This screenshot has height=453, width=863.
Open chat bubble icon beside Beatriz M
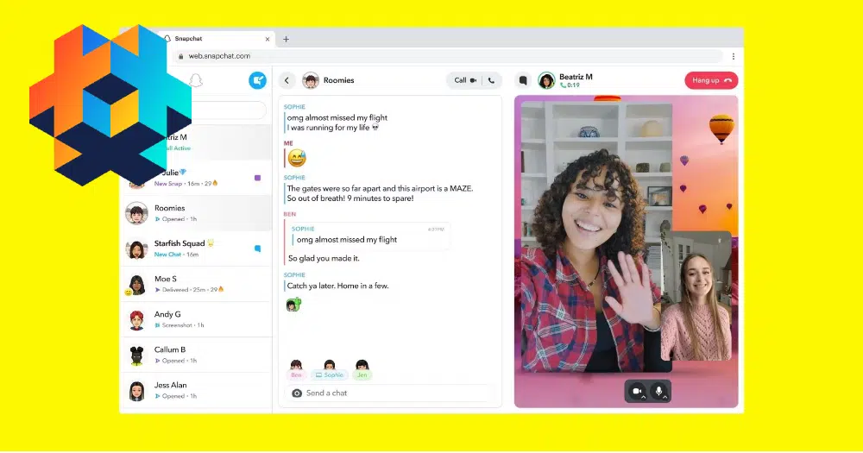523,80
